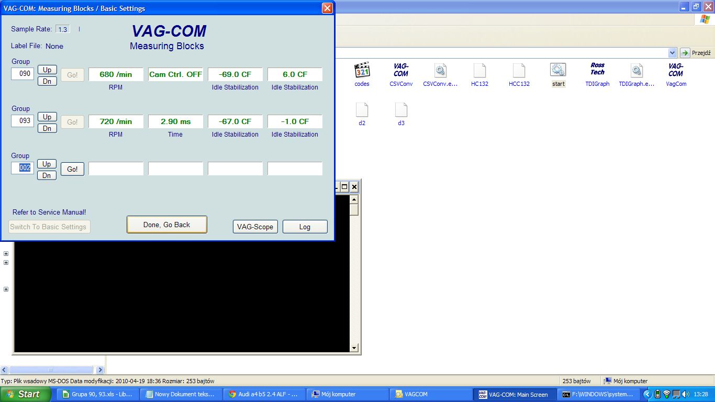Expand the first tree node plus sign
The width and height of the screenshot is (715, 402).
(x=6, y=254)
